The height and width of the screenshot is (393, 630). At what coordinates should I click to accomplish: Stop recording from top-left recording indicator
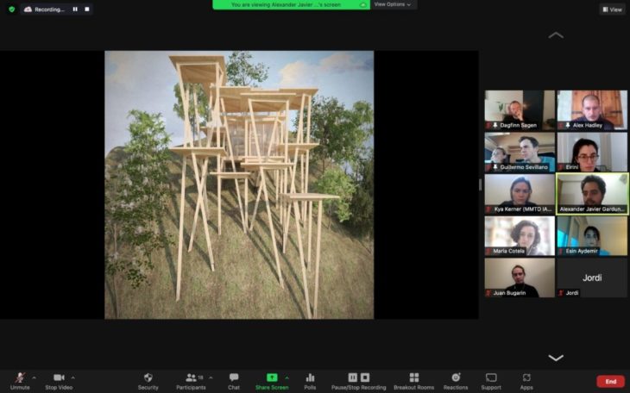(86, 9)
